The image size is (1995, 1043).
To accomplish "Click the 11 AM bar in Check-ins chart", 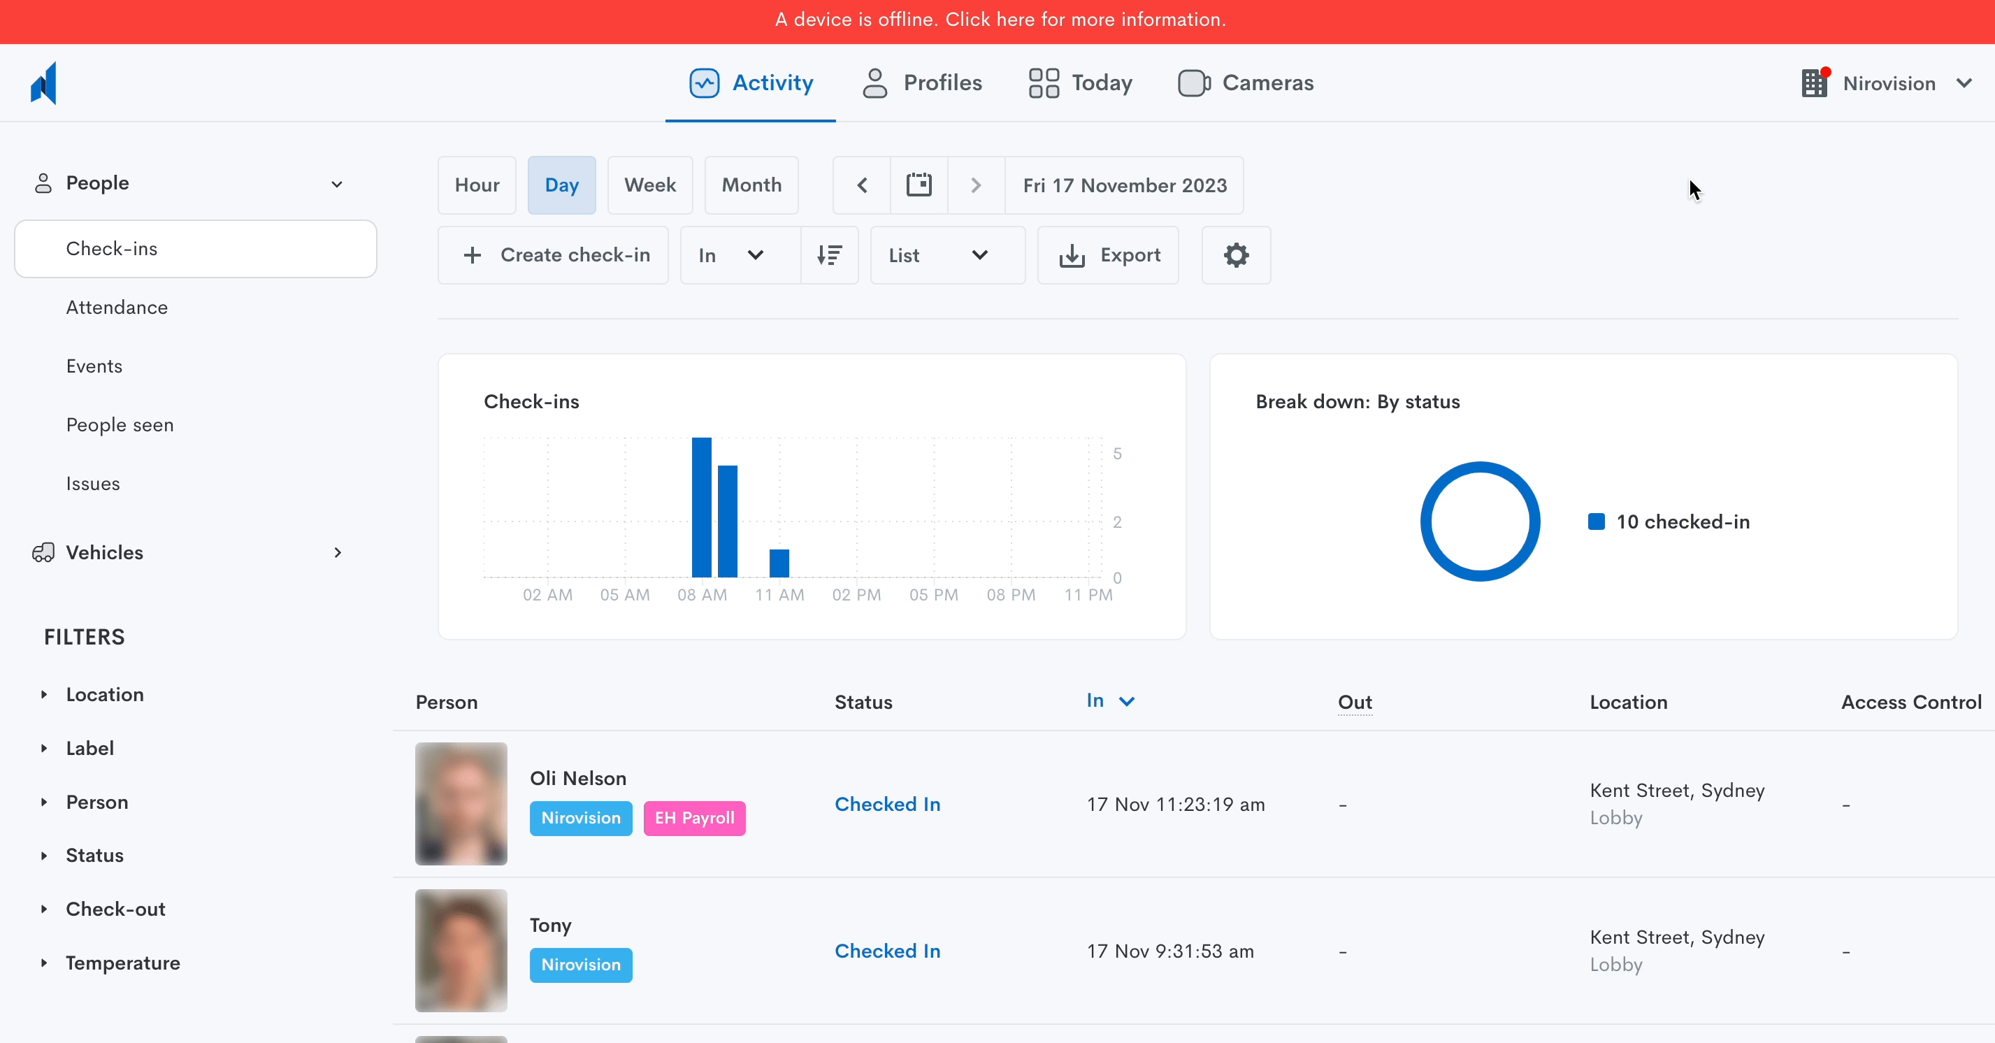I will (x=779, y=563).
